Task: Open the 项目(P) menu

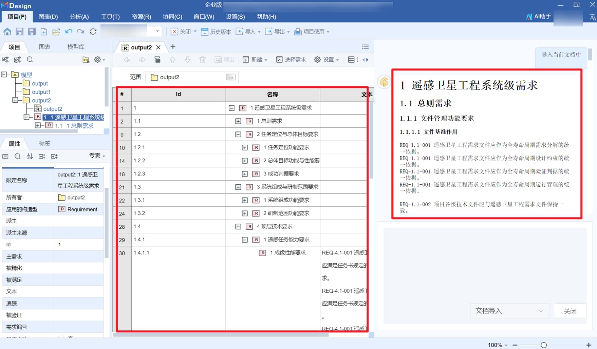Action: (x=17, y=17)
